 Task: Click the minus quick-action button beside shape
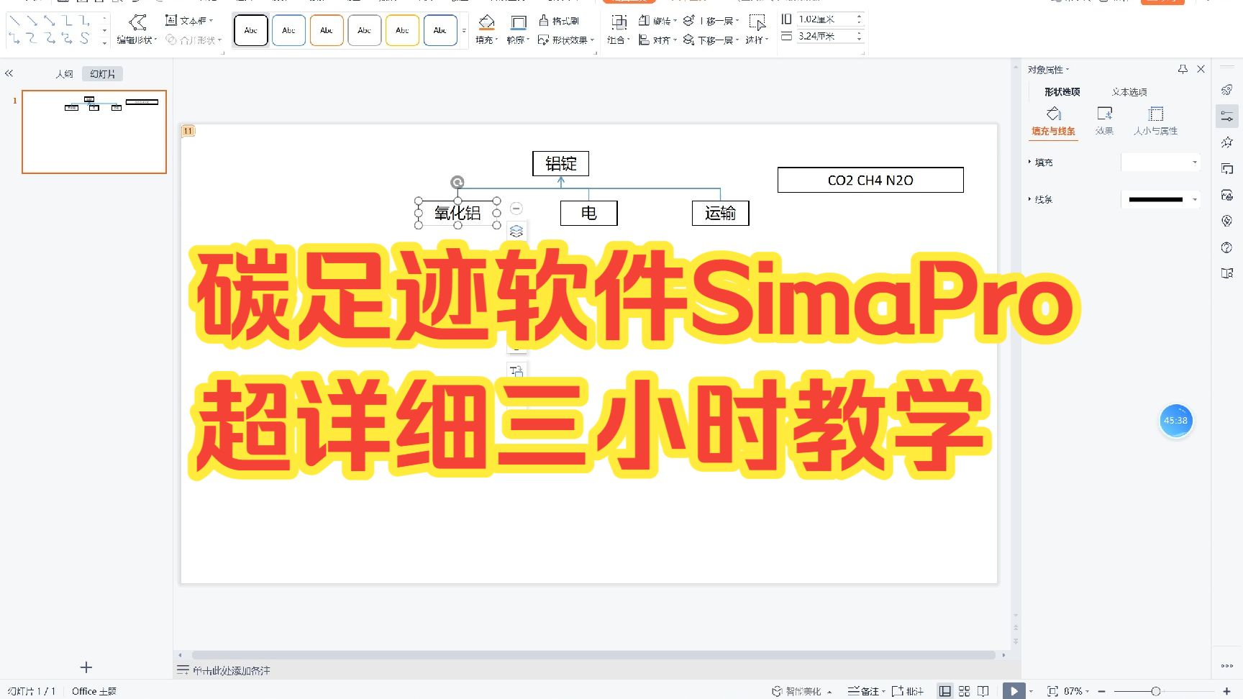516,209
